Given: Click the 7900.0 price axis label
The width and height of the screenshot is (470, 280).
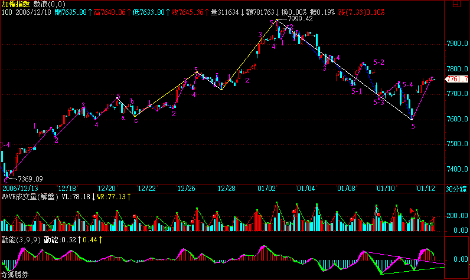Looking at the screenshot, I should (458, 45).
